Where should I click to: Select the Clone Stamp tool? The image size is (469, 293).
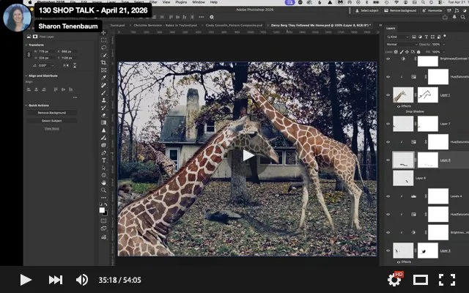click(x=104, y=100)
